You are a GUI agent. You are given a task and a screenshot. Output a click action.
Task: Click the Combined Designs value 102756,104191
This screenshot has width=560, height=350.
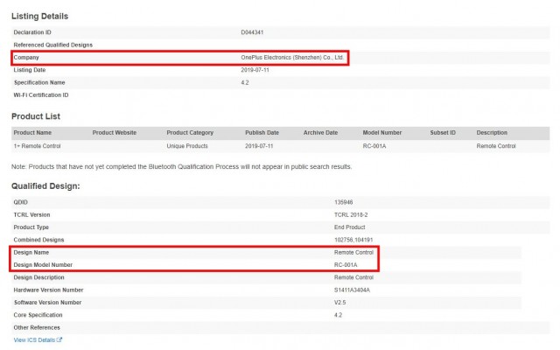[354, 239]
